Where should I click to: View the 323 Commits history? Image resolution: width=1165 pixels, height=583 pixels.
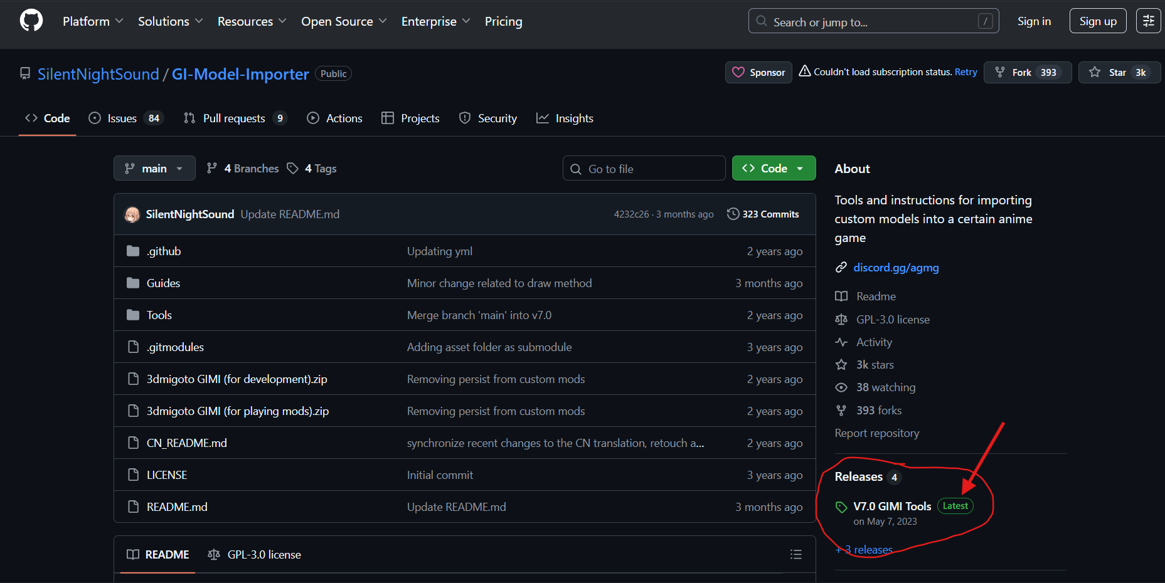click(x=763, y=214)
